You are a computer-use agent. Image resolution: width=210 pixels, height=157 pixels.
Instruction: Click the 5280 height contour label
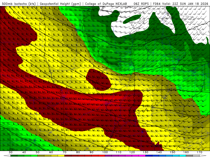(x=167, y=66)
